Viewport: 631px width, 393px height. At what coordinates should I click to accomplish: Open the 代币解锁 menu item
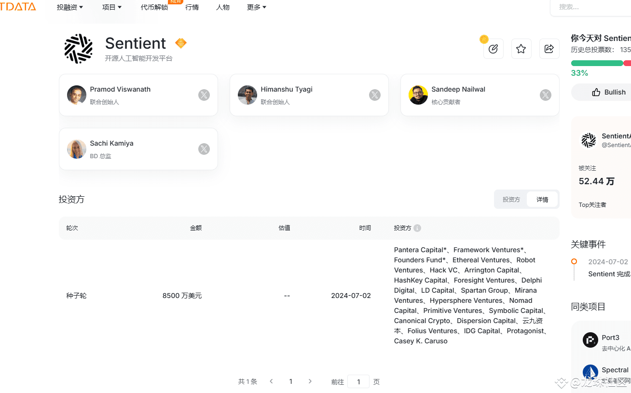coord(154,7)
